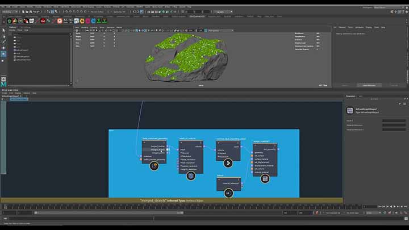This screenshot has height=230, width=409.
Task: Open the viewport Lighting menu
Action: click(94, 27)
